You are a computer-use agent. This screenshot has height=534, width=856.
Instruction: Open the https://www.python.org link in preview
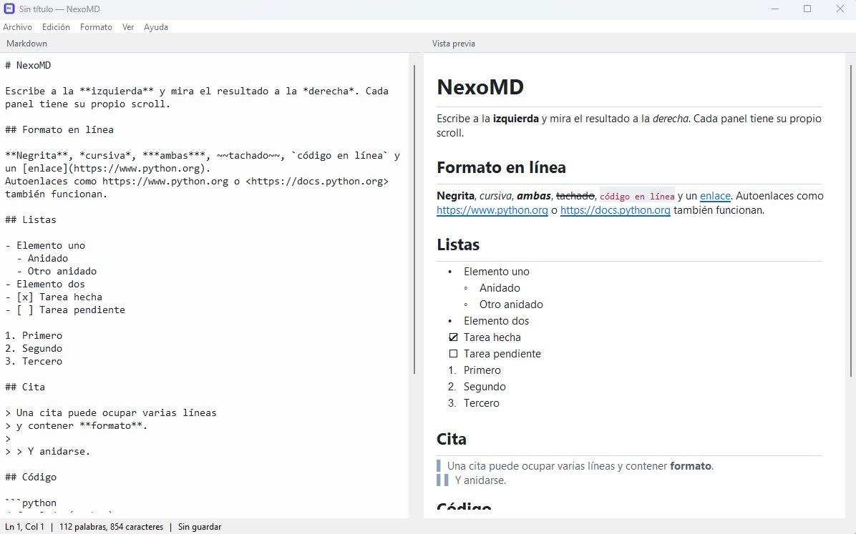(492, 210)
